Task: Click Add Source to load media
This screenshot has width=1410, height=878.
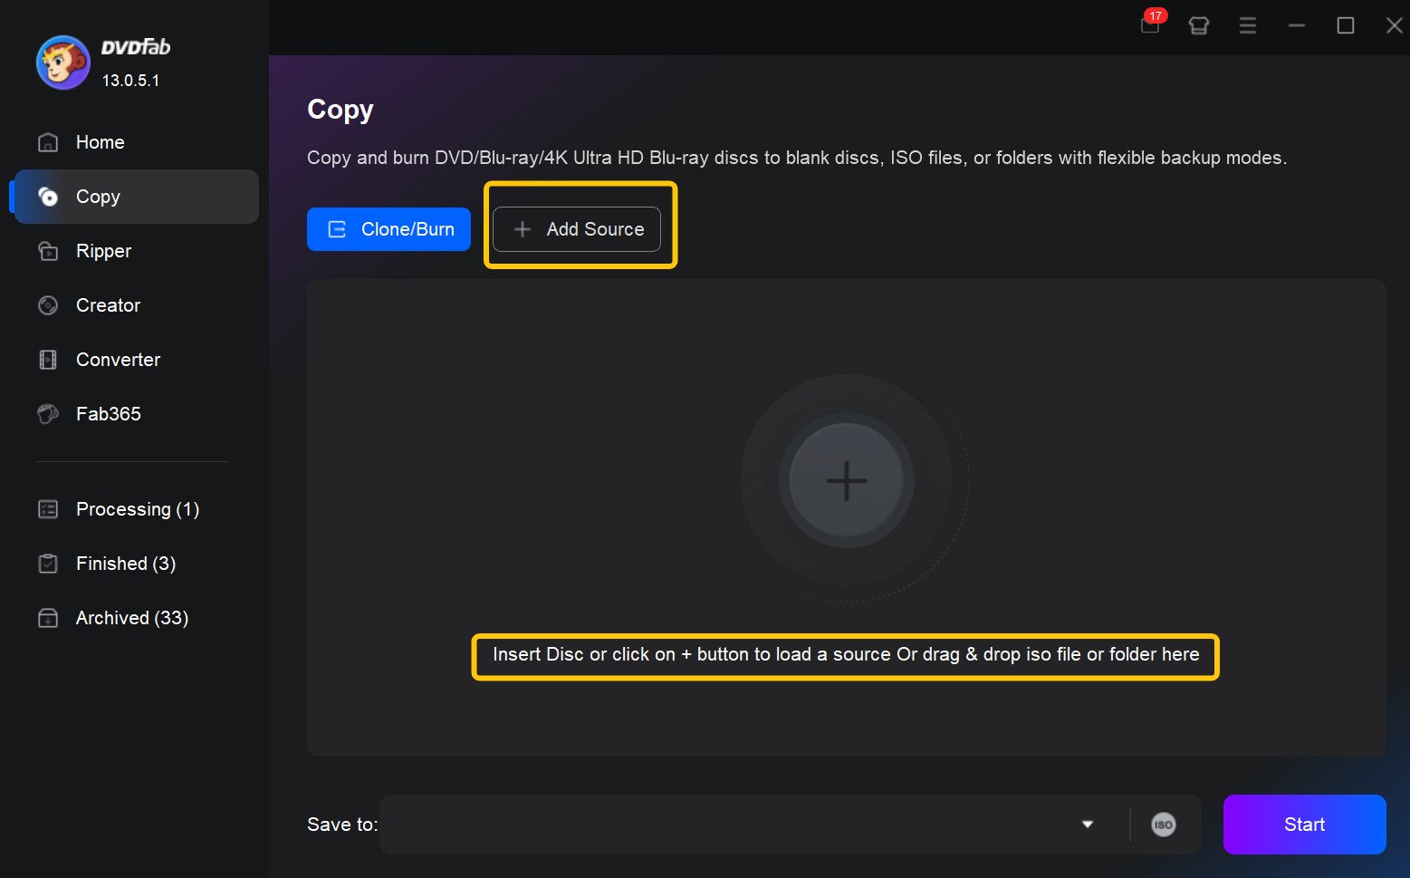Action: click(580, 229)
